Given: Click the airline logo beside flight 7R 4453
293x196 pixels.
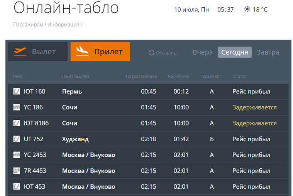Looking at the screenshot, I should pyautogui.click(x=17, y=171).
